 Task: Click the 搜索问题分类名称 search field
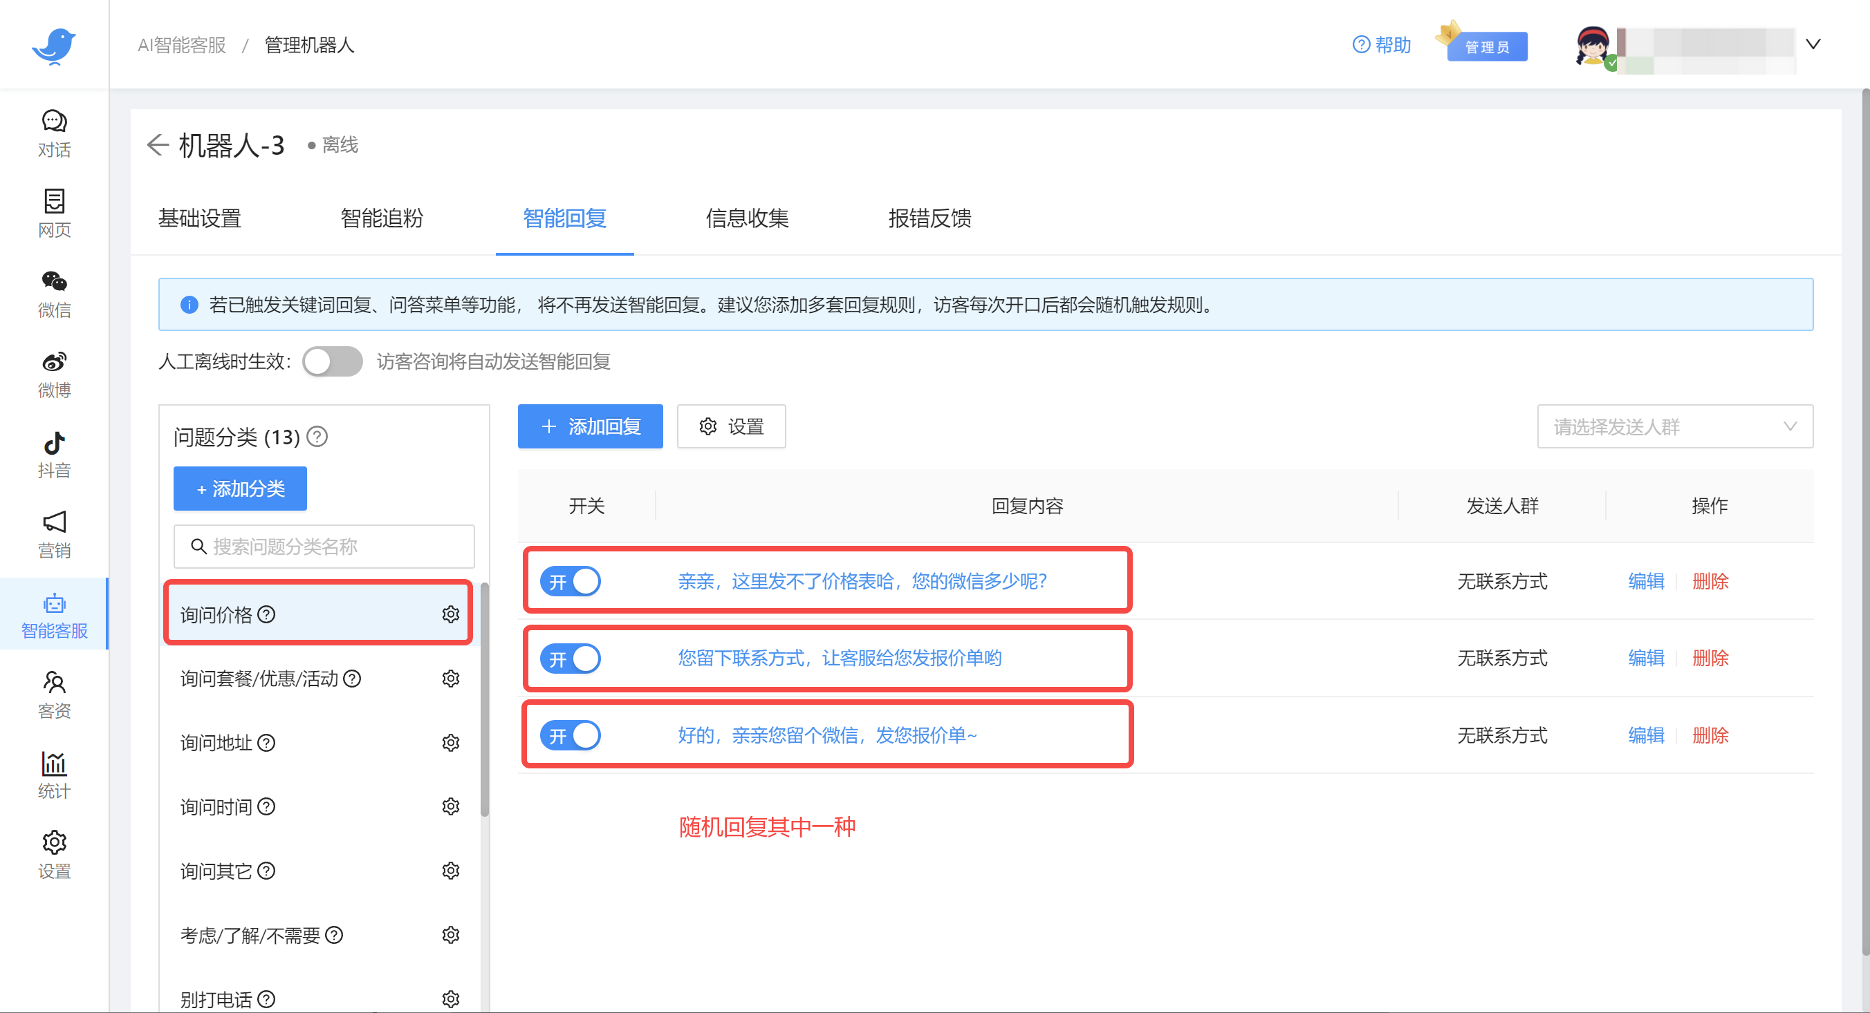point(324,546)
